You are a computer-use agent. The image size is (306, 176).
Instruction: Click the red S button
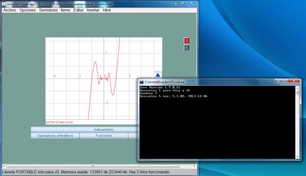point(186,40)
